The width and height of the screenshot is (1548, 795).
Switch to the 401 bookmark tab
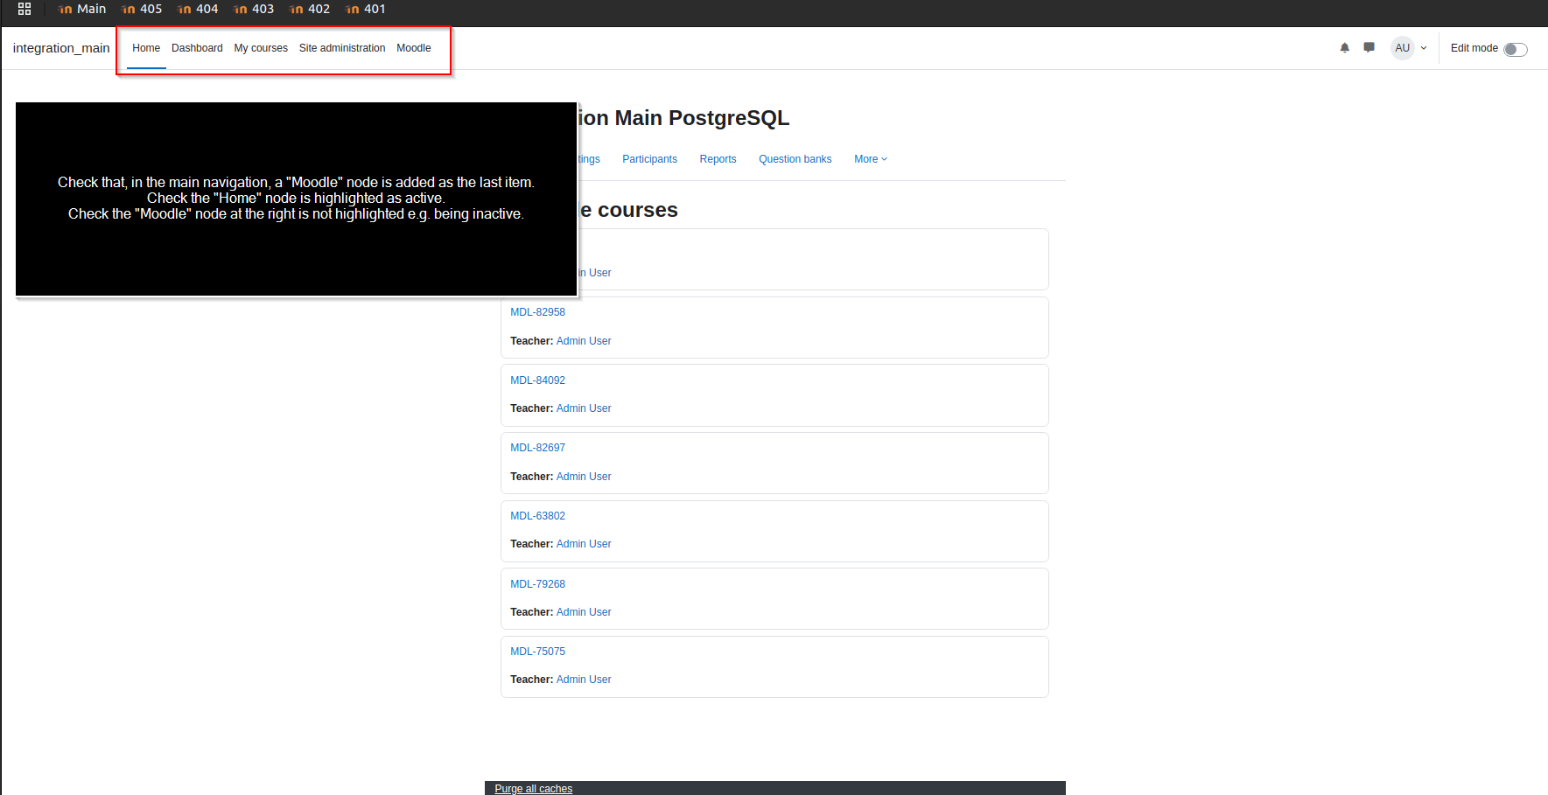click(x=366, y=9)
